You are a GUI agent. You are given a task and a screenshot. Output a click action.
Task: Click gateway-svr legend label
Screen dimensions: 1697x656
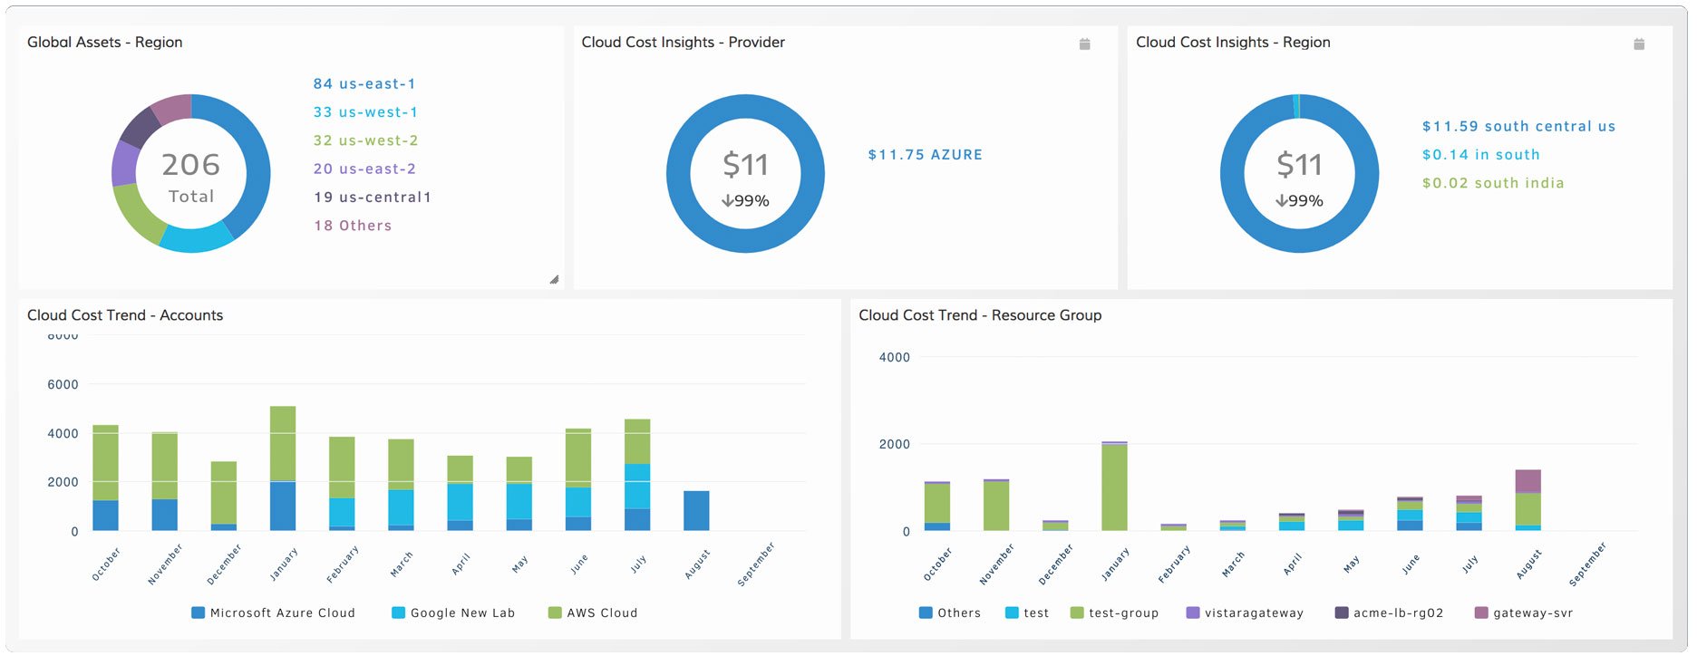1533,613
